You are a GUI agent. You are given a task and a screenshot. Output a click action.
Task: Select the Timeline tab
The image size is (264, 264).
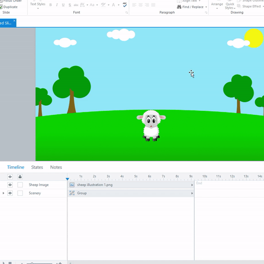coord(16,167)
